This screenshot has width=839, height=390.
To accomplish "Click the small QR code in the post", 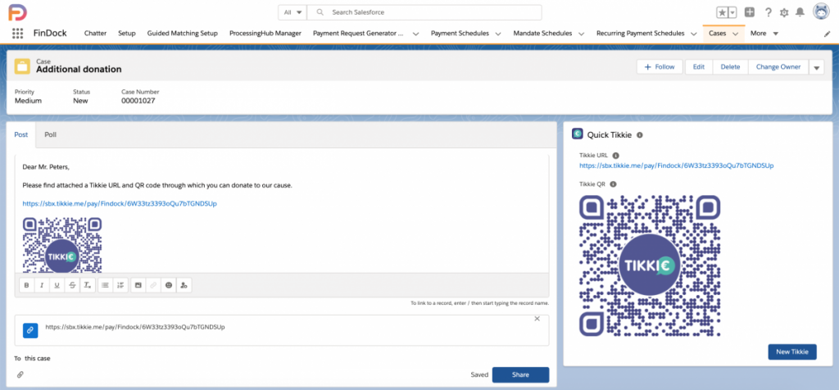I will click(62, 244).
